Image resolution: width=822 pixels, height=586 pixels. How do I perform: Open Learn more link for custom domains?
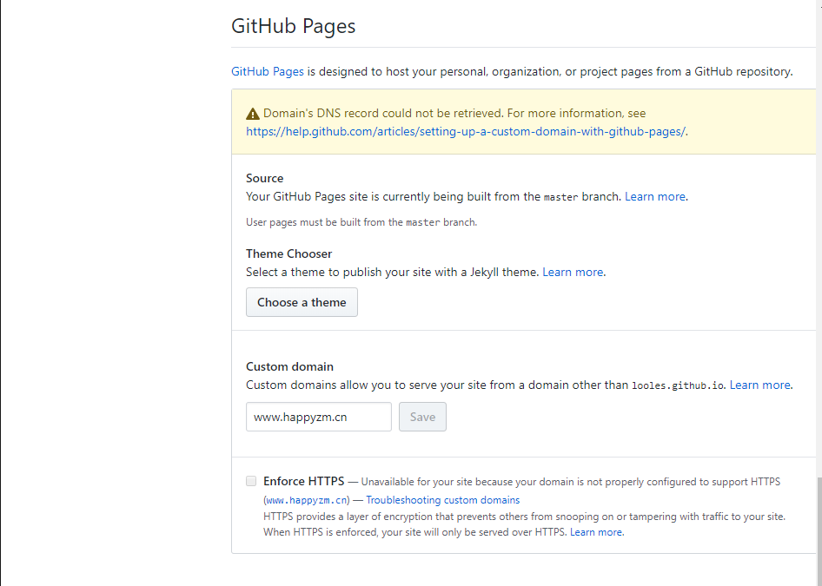(x=759, y=385)
